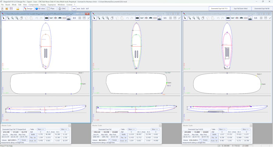Open the CNC mode

62,9
